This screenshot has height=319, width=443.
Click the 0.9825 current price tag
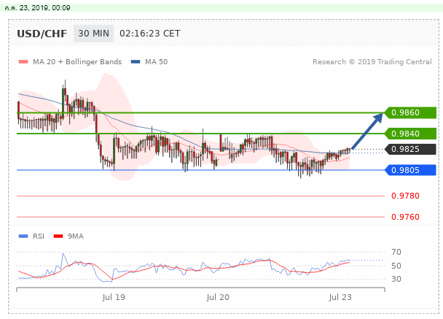pyautogui.click(x=410, y=149)
